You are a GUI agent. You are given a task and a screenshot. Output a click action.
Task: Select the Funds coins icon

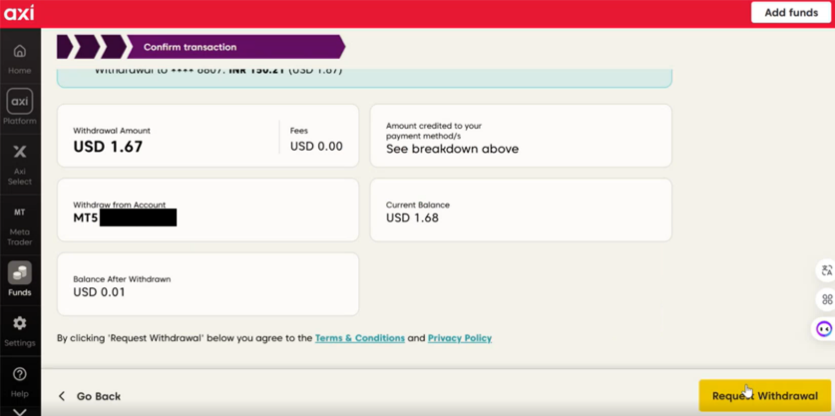(x=19, y=273)
